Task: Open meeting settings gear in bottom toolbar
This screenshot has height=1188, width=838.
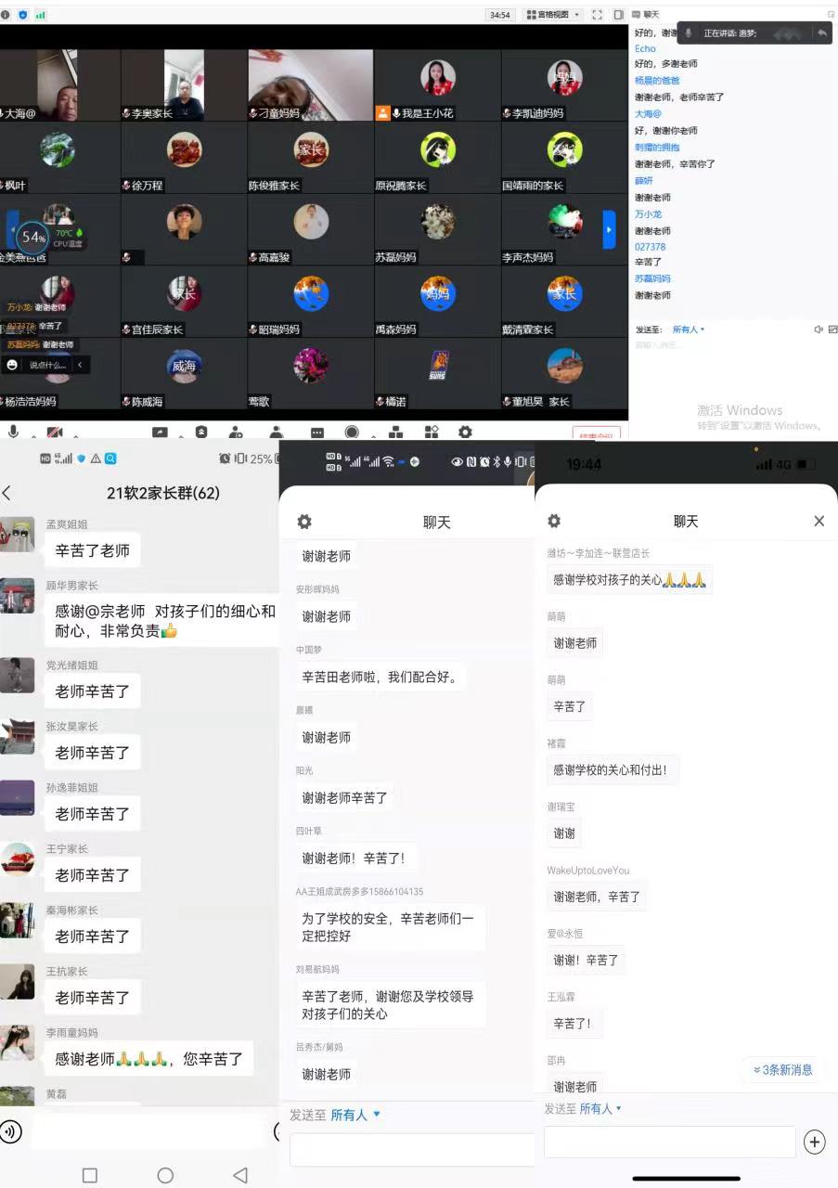Action: (465, 432)
